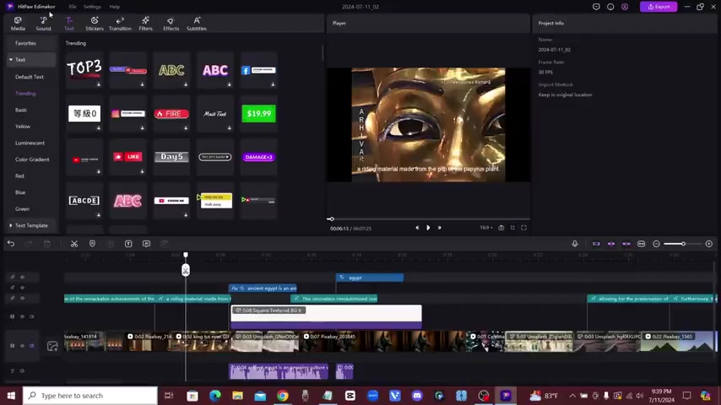Screen dimensions: 721x405
Task: Toggle visibility of the Square Textured BG track
Action: (x=22, y=316)
